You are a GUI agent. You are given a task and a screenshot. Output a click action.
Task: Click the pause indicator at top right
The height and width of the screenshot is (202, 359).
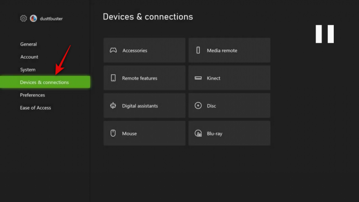pos(324,34)
